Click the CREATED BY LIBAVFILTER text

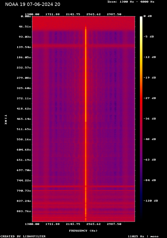click(x=23, y=236)
